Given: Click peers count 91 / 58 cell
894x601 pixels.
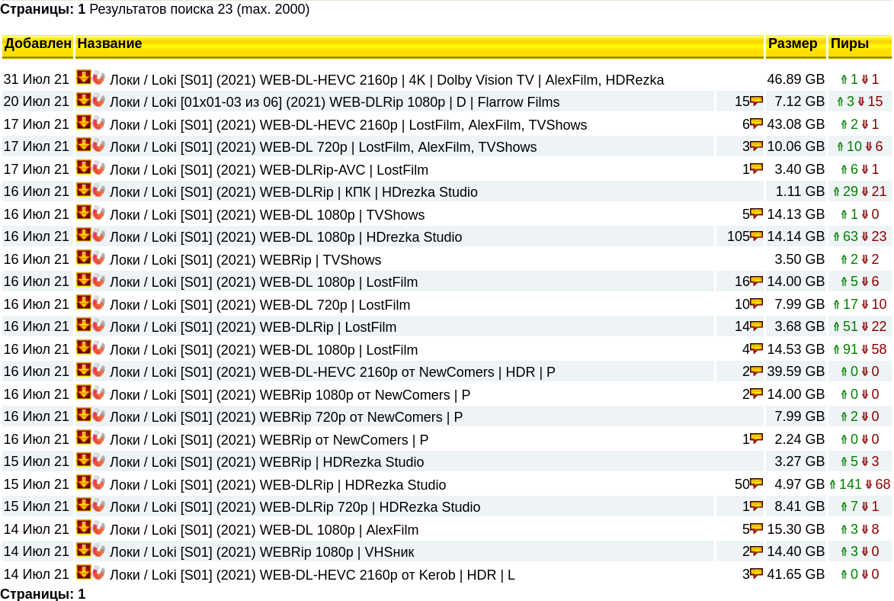Looking at the screenshot, I should pos(860,349).
